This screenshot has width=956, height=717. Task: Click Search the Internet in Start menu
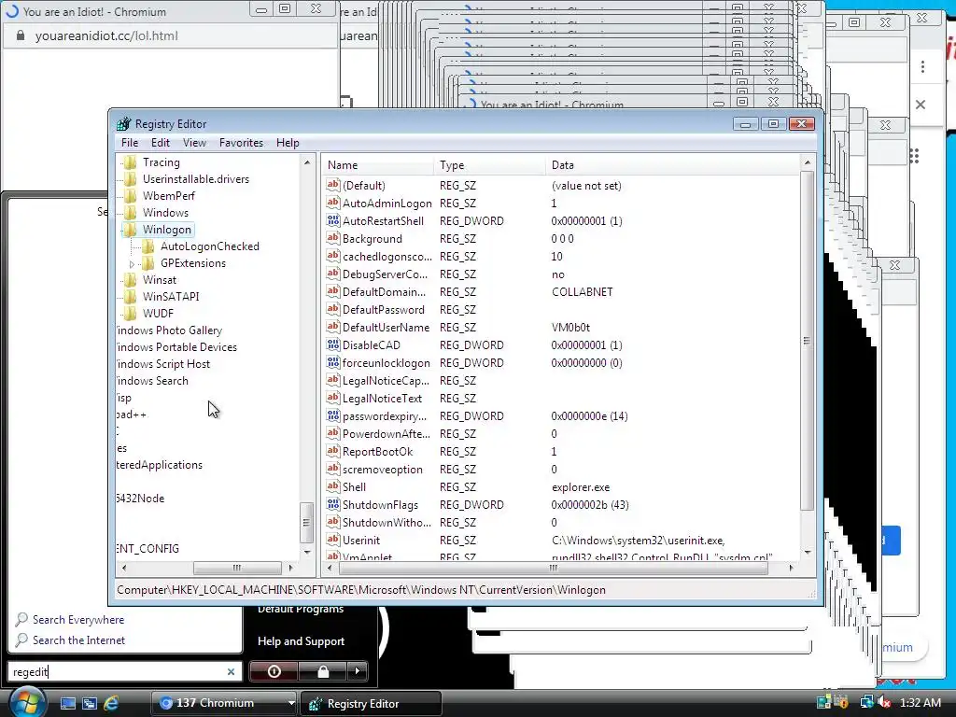pos(78,640)
